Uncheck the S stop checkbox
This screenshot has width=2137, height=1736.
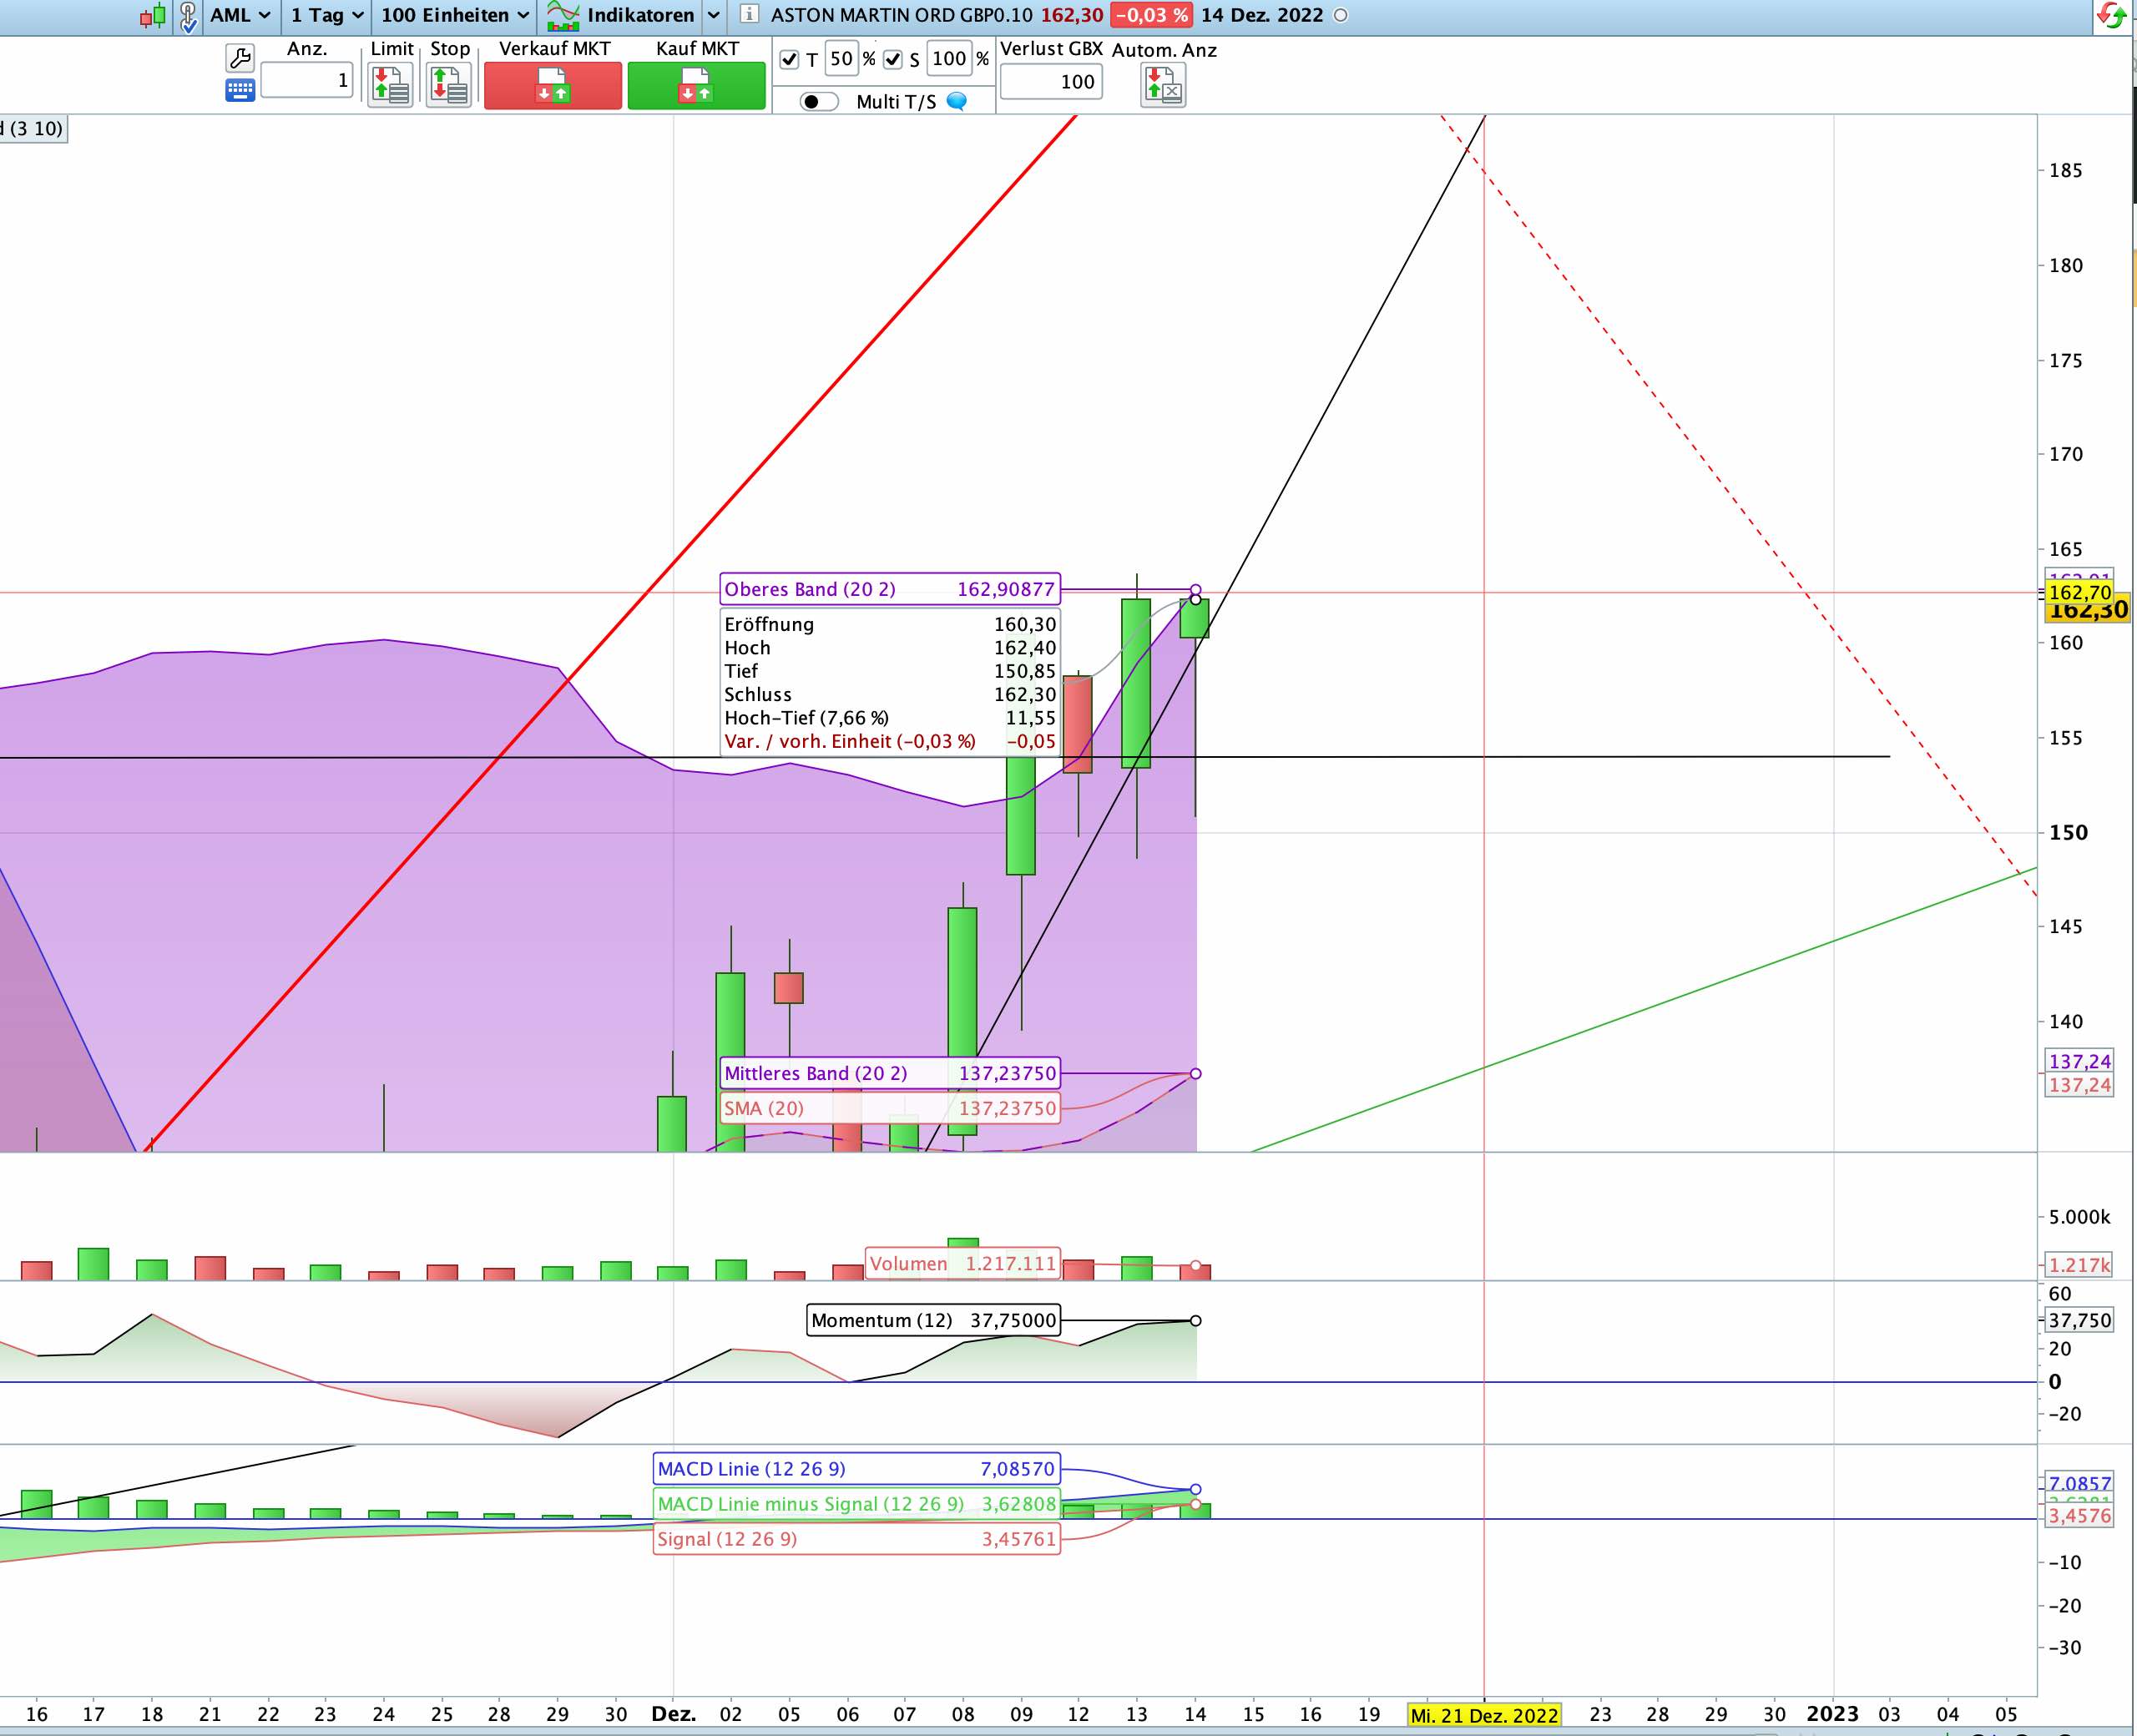pyautogui.click(x=893, y=60)
